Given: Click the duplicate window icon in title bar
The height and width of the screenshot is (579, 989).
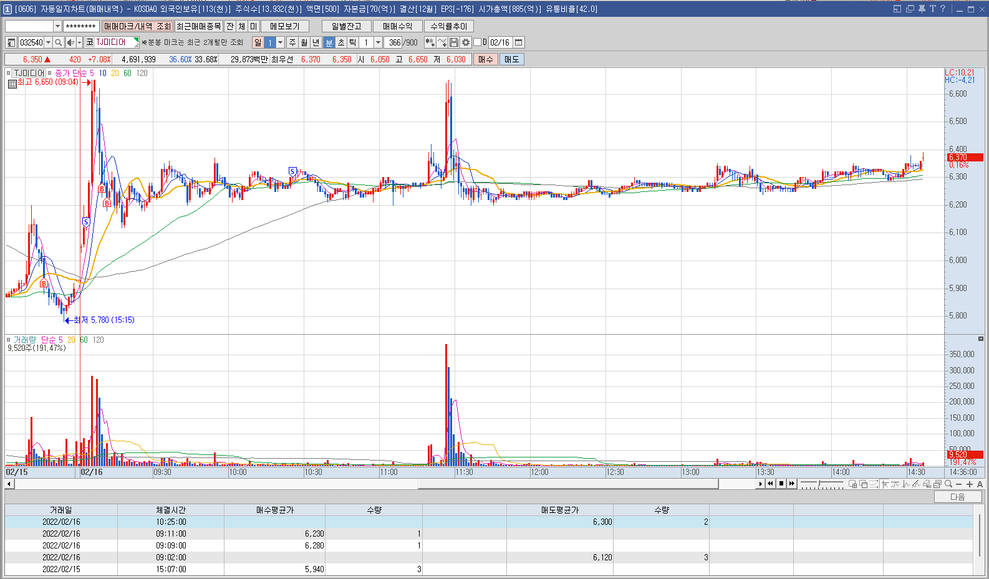Looking at the screenshot, I should coord(910,9).
